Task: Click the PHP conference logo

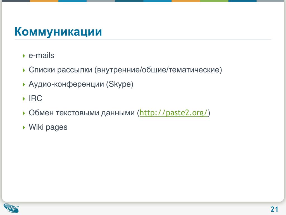Action: pos(11,208)
